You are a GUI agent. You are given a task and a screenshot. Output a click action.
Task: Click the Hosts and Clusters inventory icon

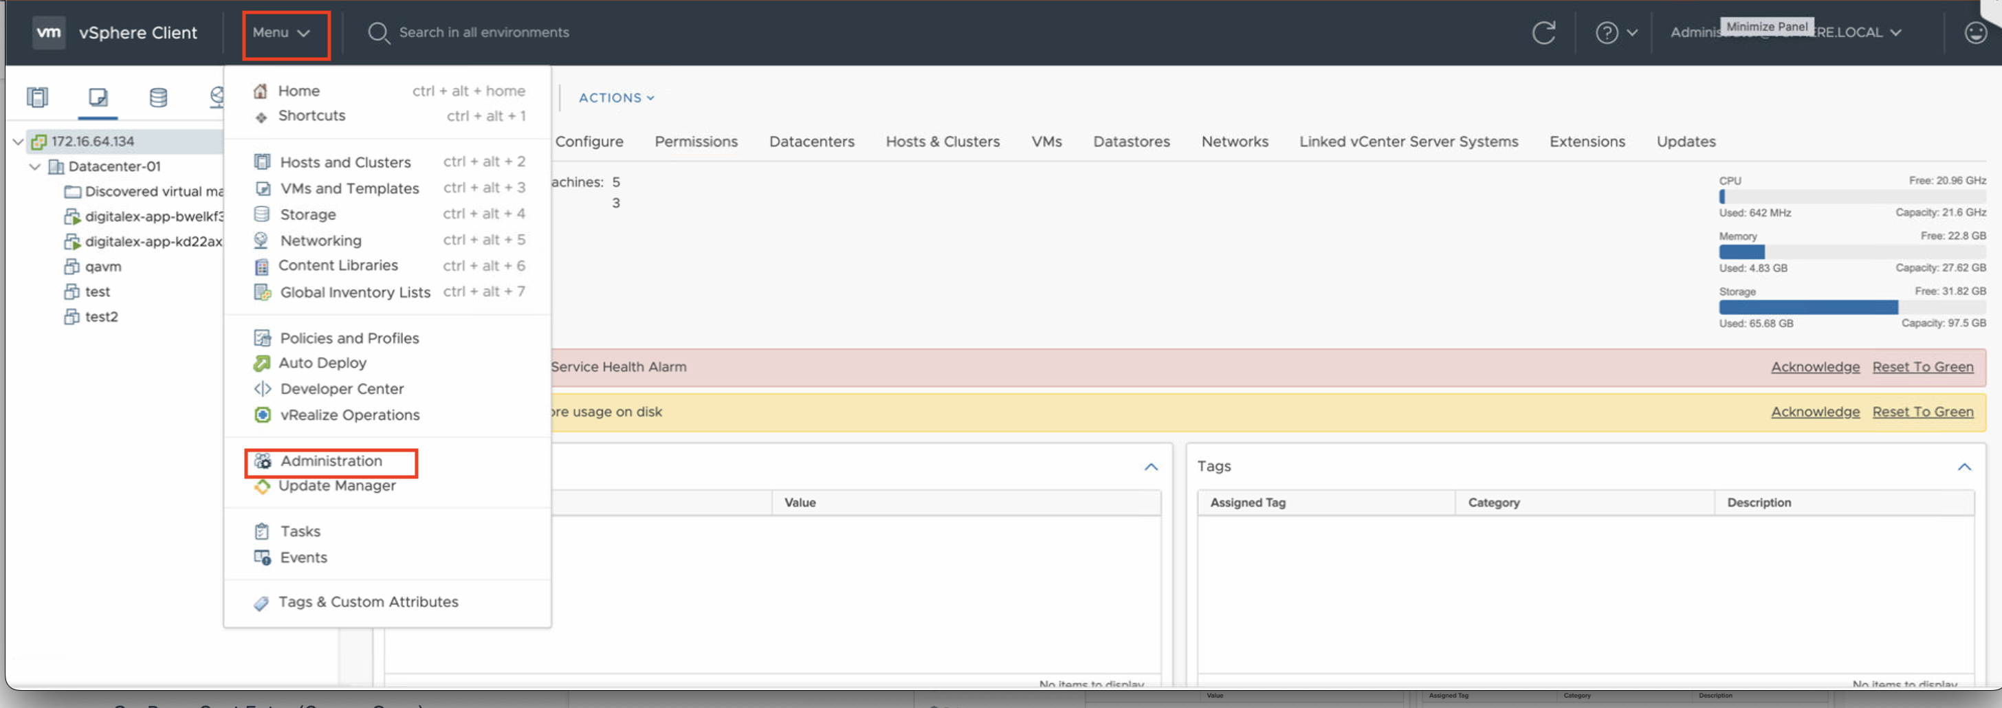[37, 97]
